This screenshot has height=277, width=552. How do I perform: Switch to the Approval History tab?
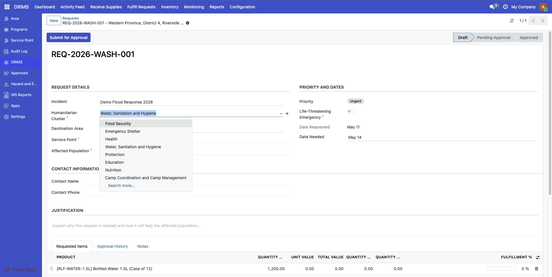(x=112, y=246)
